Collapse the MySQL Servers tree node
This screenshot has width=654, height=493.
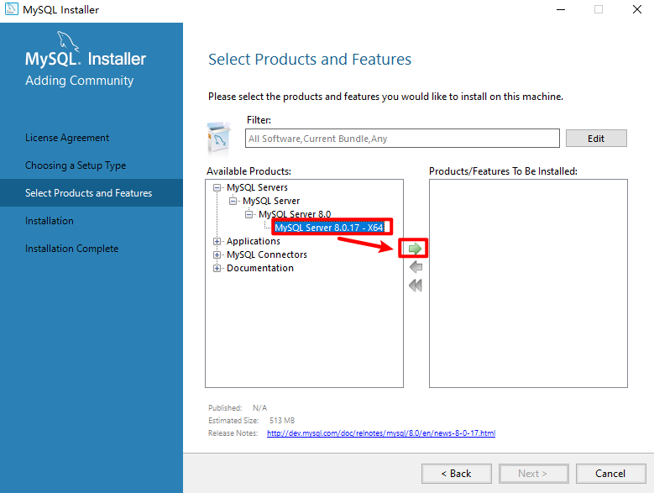tap(217, 188)
